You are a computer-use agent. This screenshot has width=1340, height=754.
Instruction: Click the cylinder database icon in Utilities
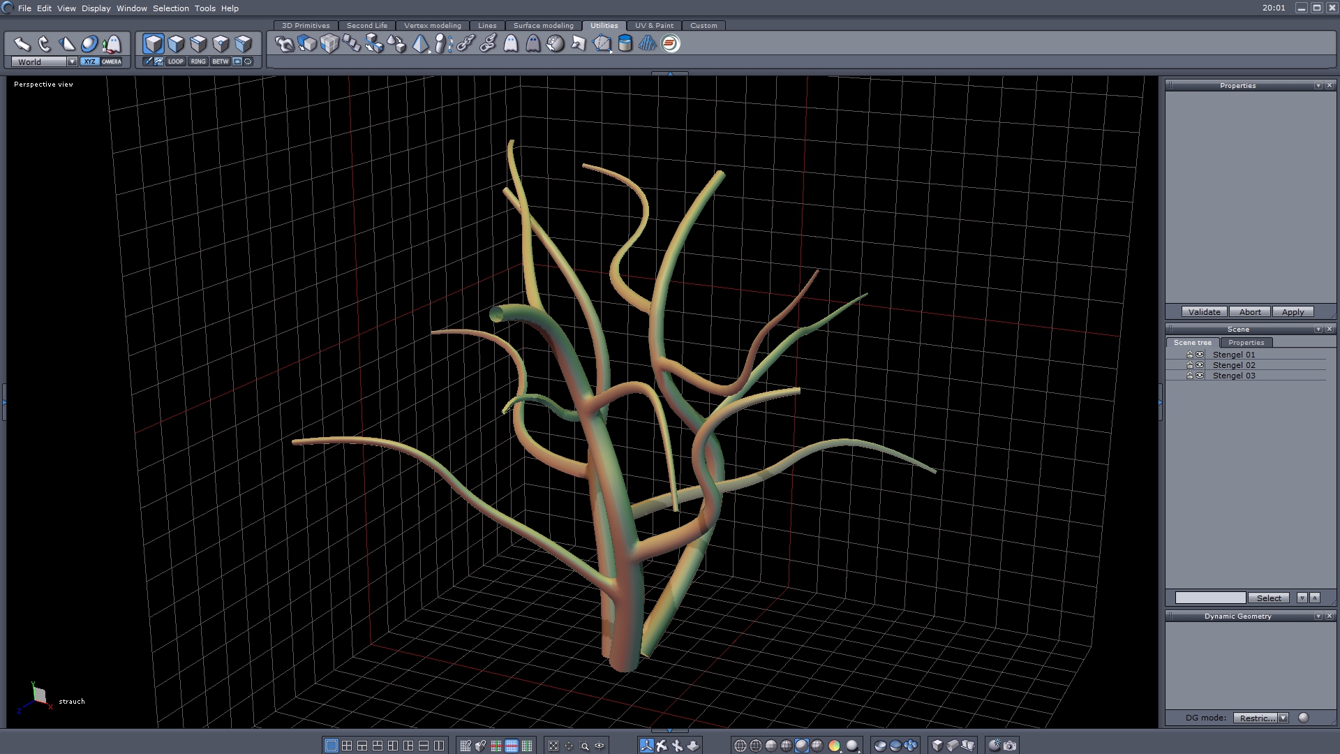[x=625, y=44]
